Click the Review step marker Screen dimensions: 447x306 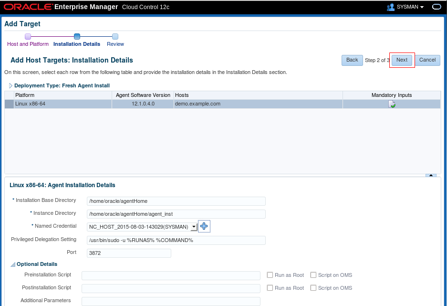click(115, 36)
